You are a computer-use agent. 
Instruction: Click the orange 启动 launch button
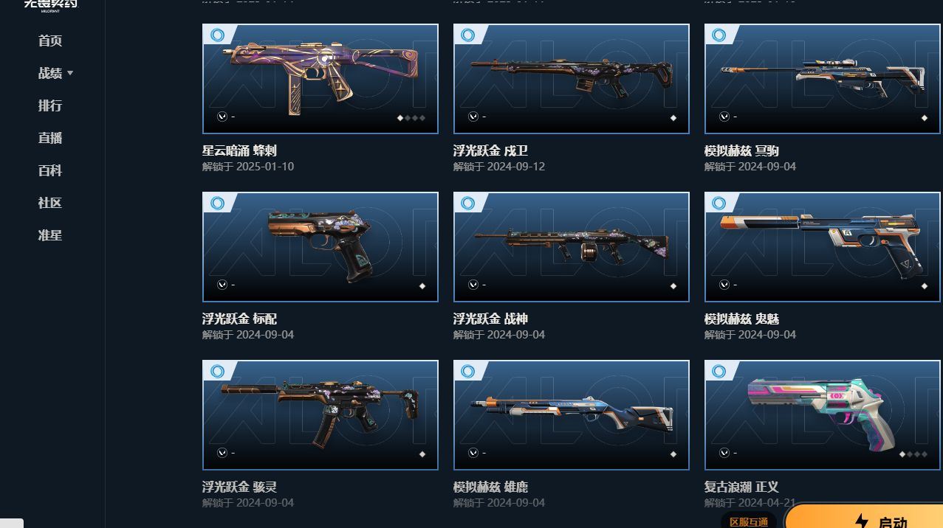tap(864, 517)
